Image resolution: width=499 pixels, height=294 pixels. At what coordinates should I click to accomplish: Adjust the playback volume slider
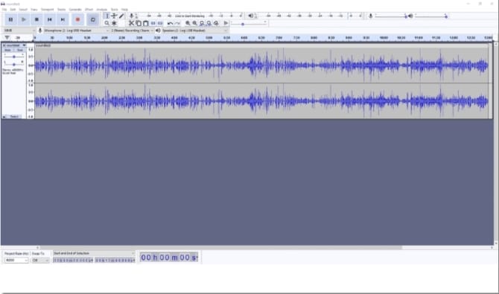click(x=431, y=16)
